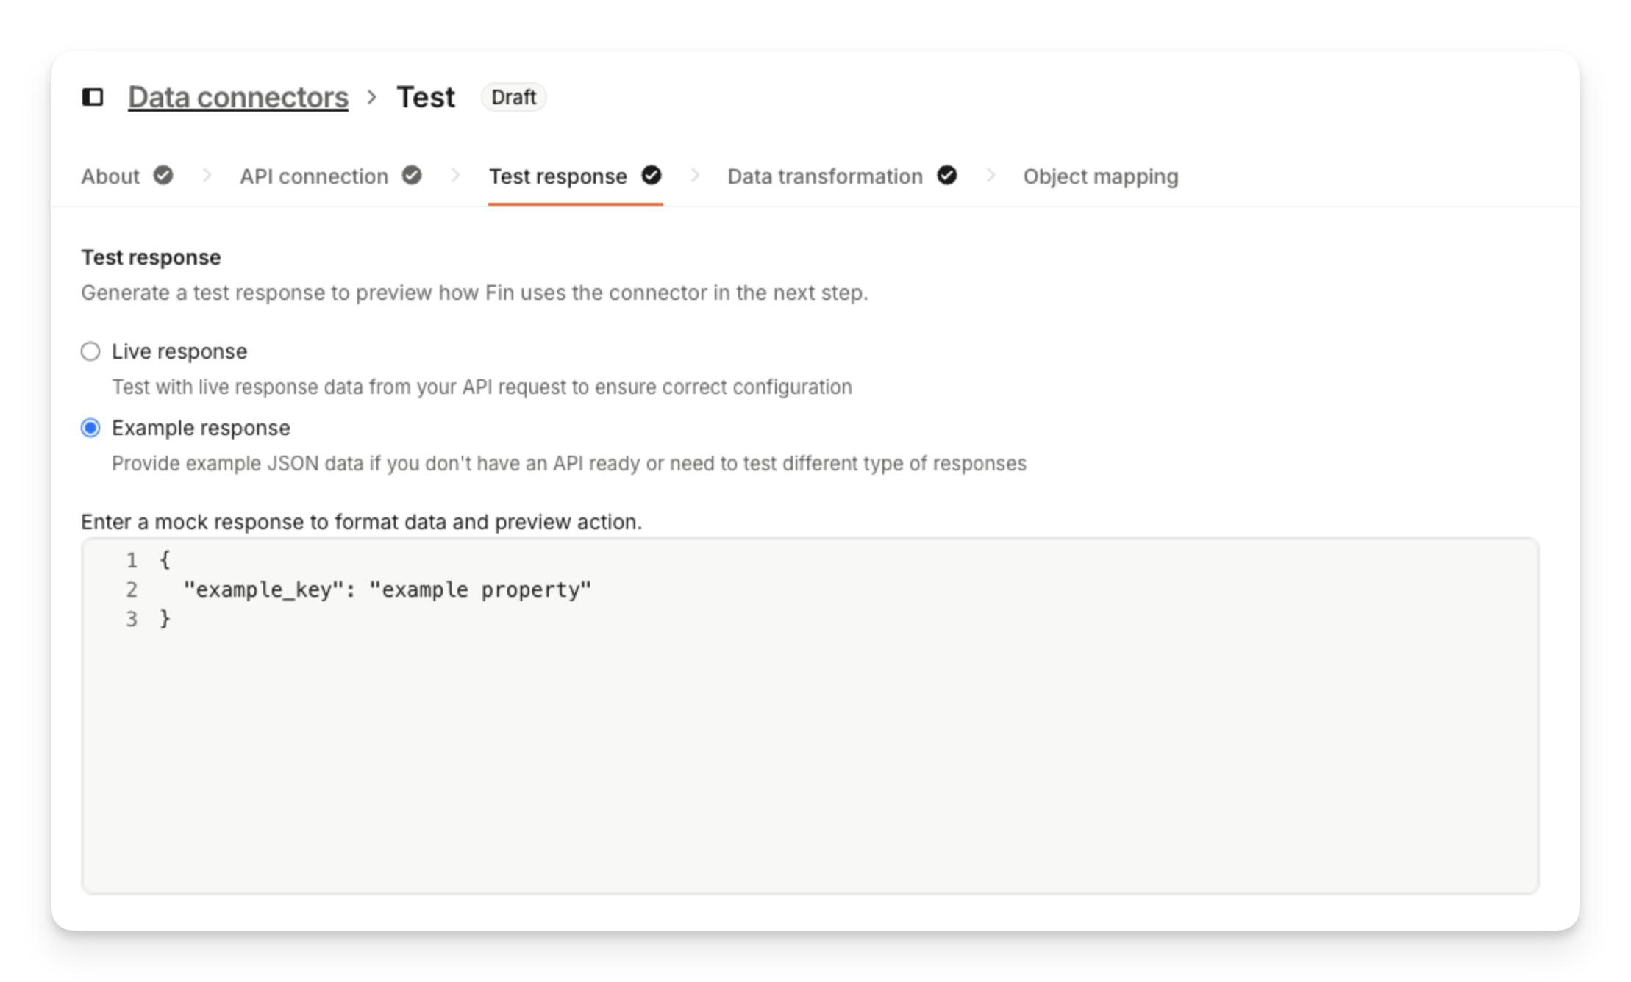Go to the Data transformation tab
Image resolution: width=1631 pixels, height=982 pixels.
coord(825,176)
